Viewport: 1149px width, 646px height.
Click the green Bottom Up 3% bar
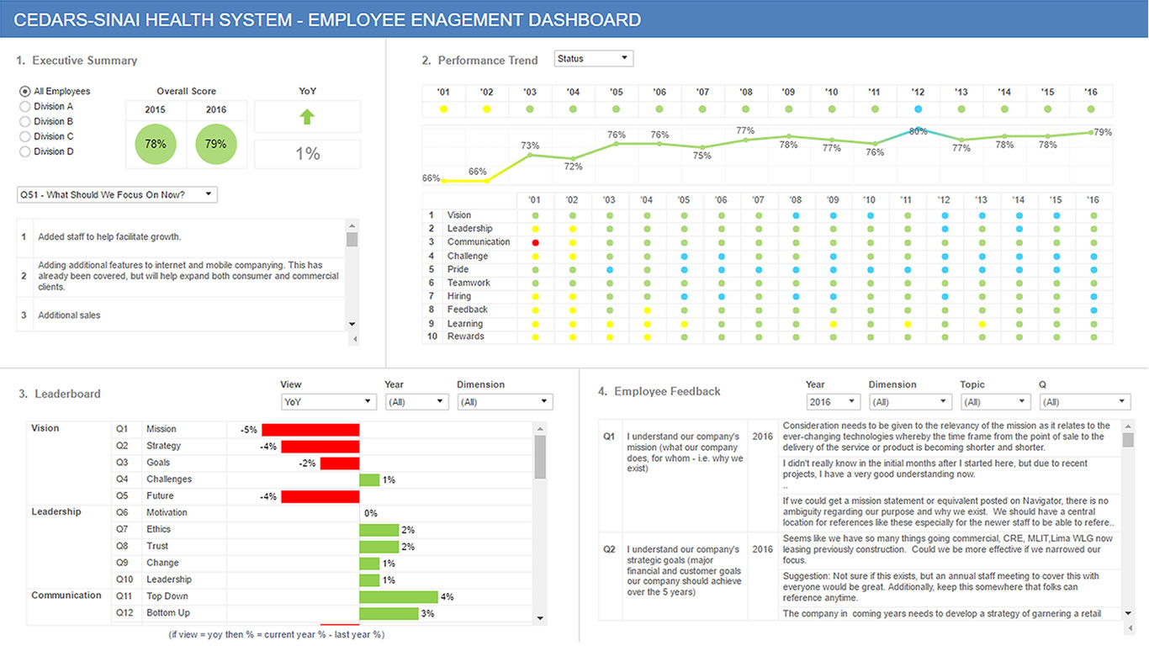point(389,613)
